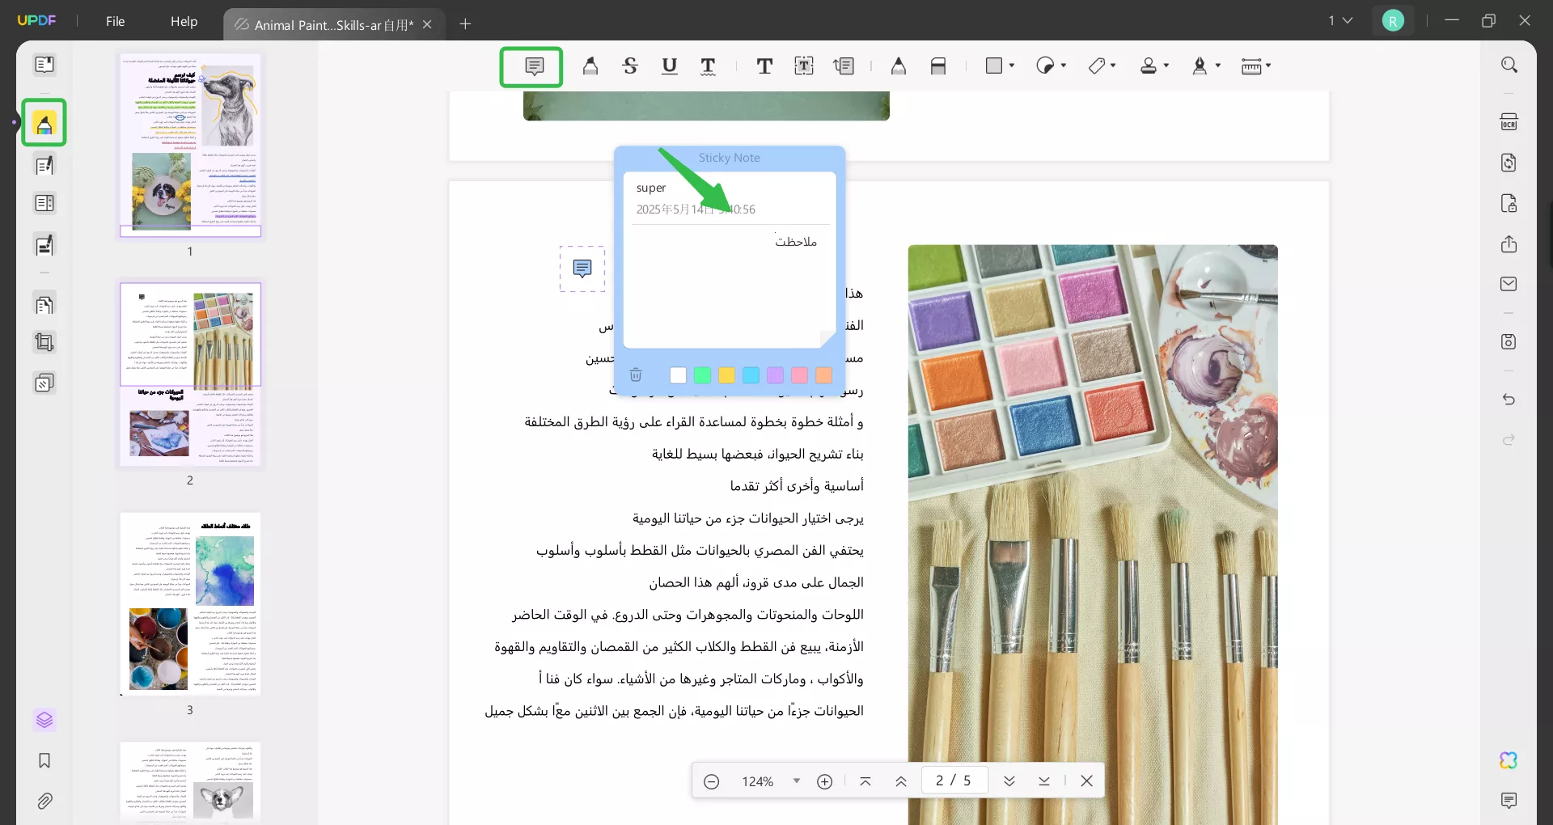
Task: Select the Text Box insertion tool
Action: click(804, 66)
